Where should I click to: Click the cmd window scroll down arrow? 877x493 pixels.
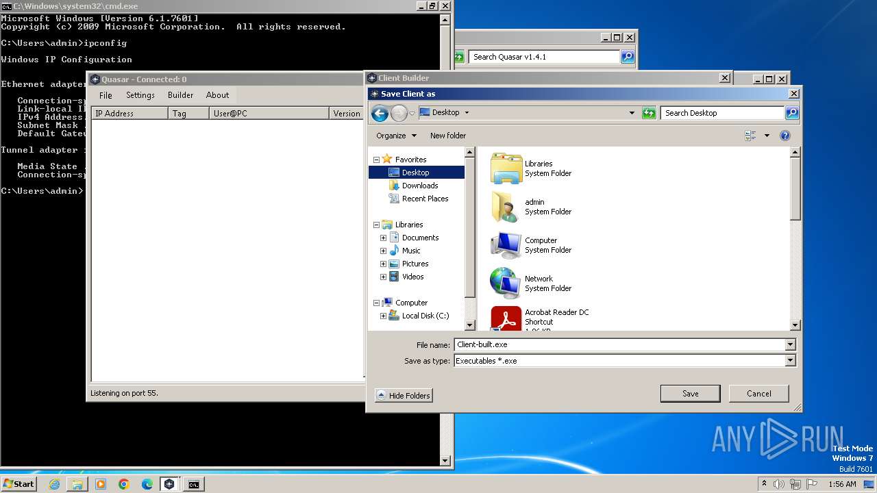[x=445, y=462]
